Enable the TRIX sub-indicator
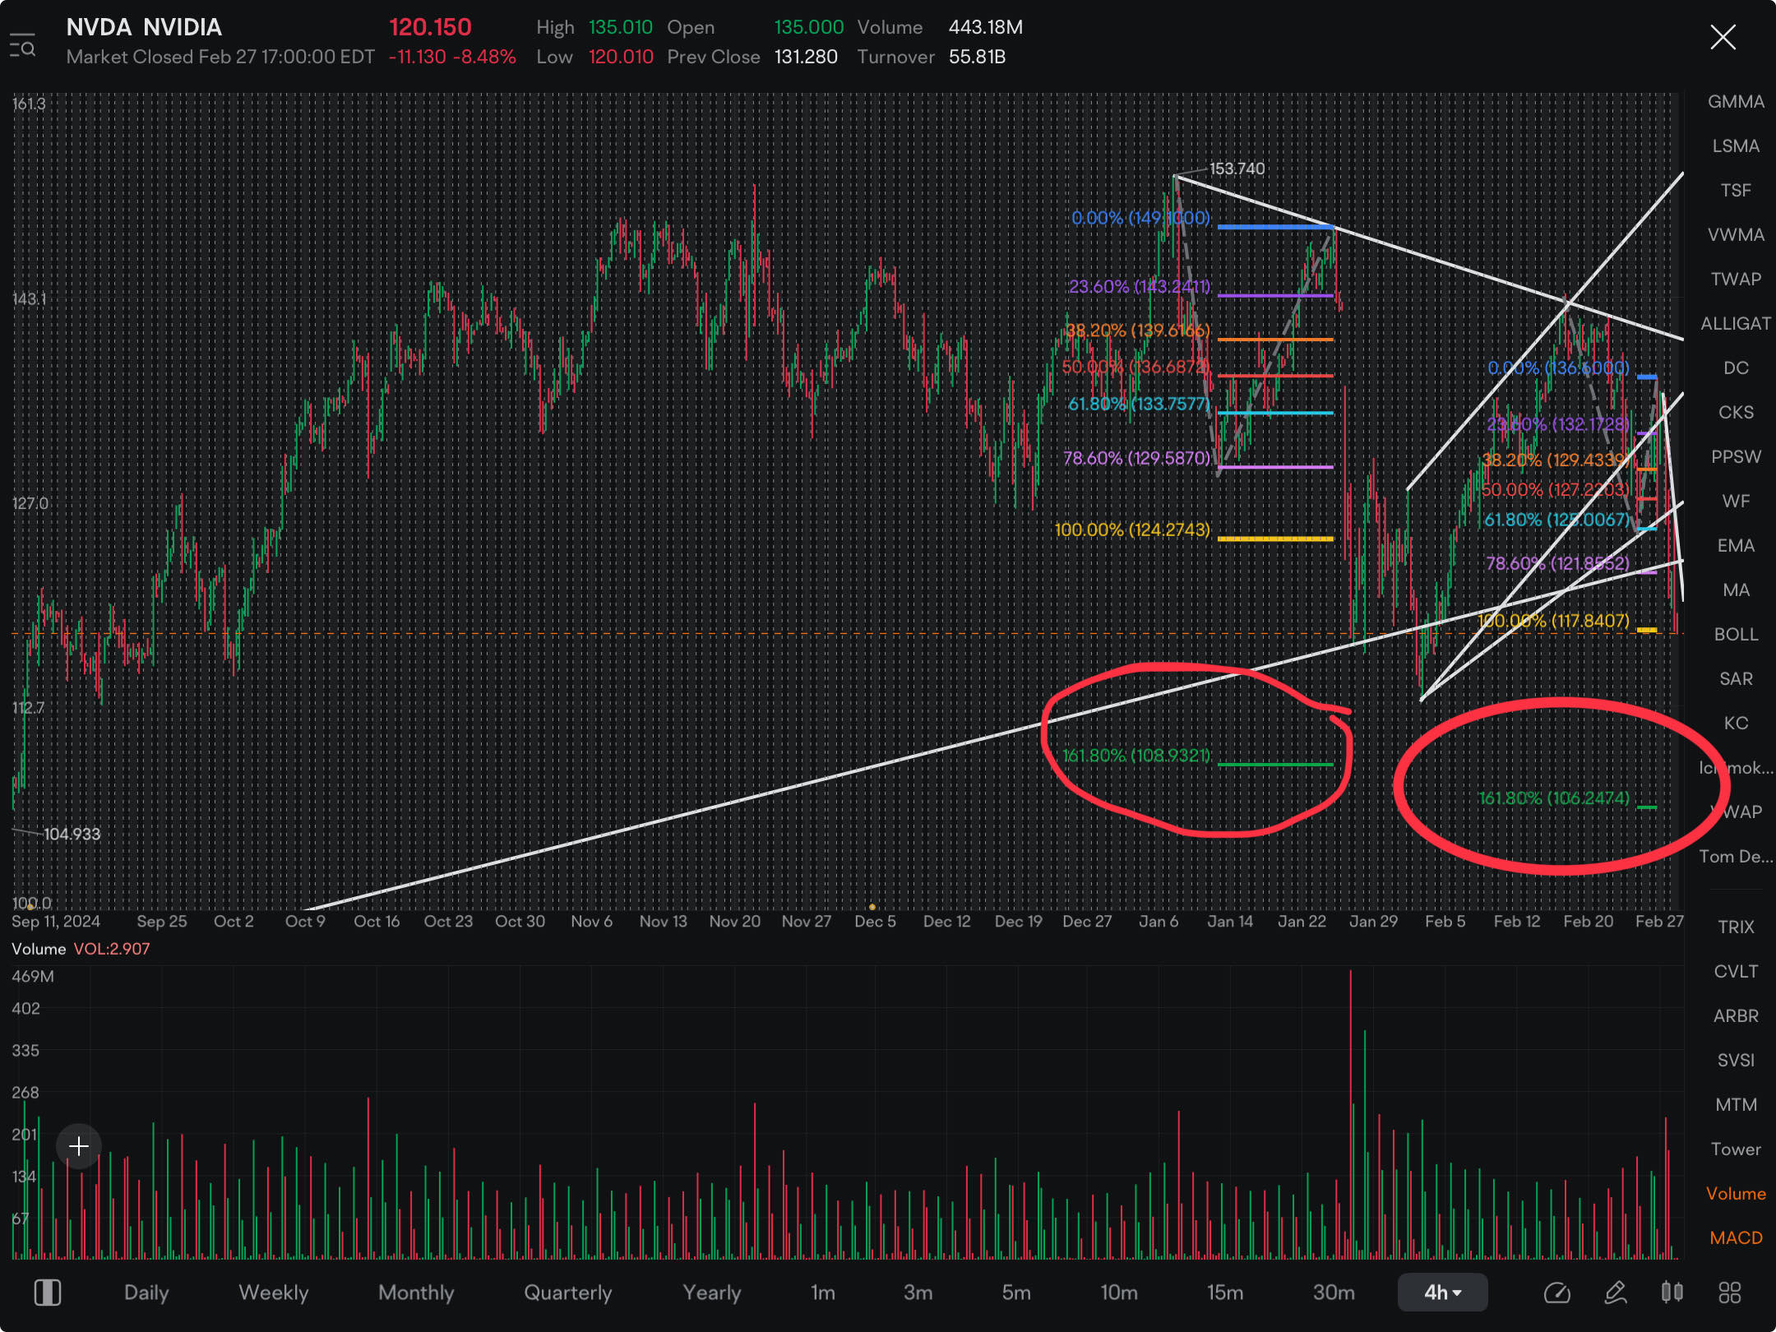 point(1736,927)
